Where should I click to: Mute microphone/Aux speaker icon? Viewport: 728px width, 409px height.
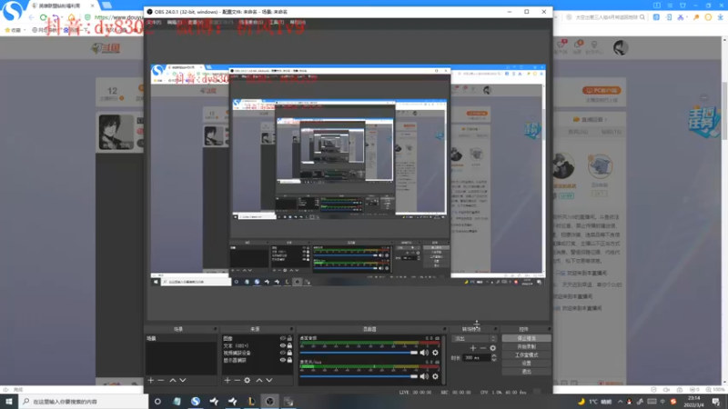pyautogui.click(x=424, y=376)
